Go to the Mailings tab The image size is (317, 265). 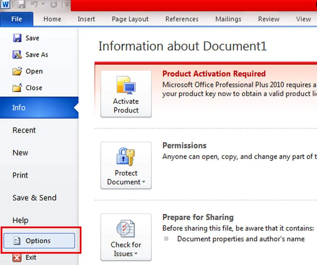pos(228,19)
